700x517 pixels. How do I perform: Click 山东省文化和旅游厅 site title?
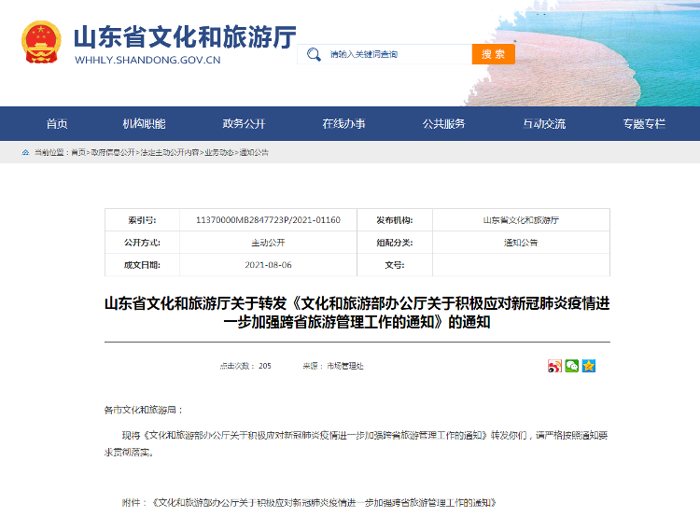[x=185, y=36]
